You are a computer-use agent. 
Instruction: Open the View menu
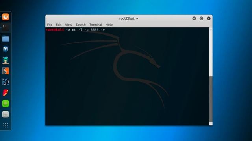coord(69,25)
